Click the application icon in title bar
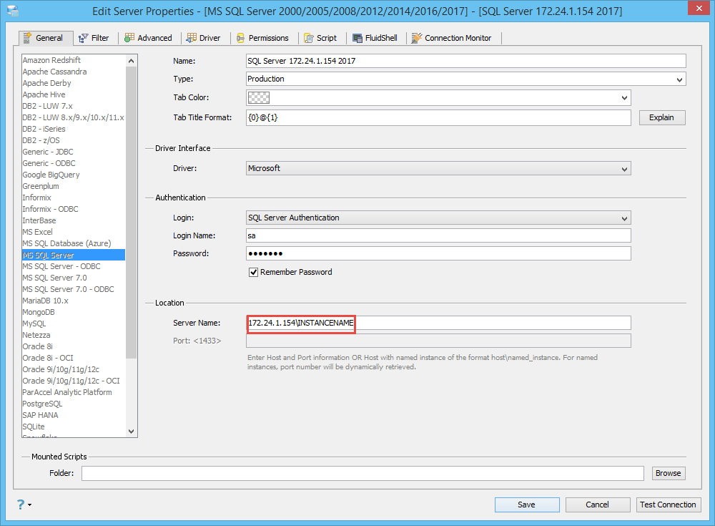Screen dimensions: 715x526 [x=13, y=11]
